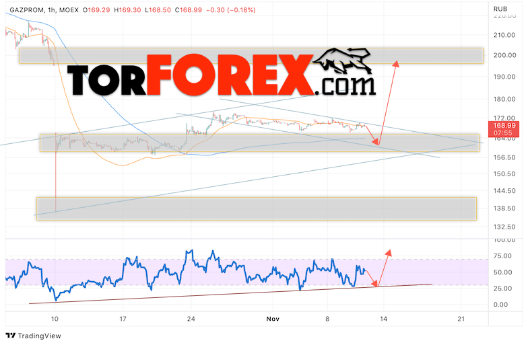Click the 50.00 RSI axis label
The height and width of the screenshot is (345, 528).
click(x=502, y=272)
